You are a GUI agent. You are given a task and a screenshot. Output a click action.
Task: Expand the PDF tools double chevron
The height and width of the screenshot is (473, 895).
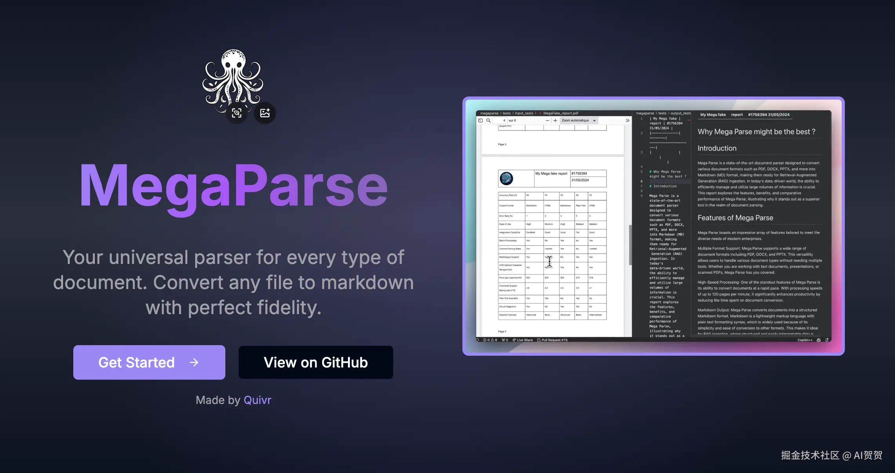tap(627, 120)
